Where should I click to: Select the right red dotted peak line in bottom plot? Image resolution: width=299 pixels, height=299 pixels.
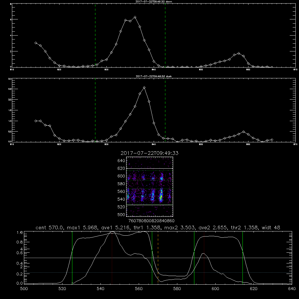click(x=204, y=257)
